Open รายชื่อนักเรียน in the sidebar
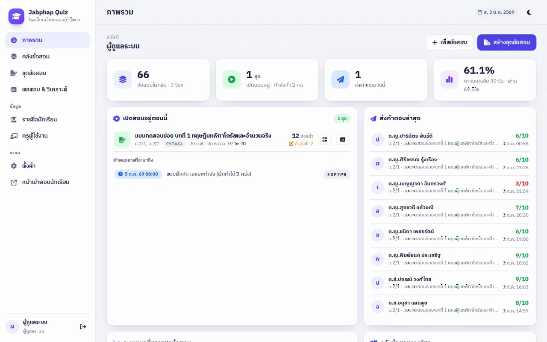Image resolution: width=547 pixels, height=342 pixels. click(x=48, y=119)
